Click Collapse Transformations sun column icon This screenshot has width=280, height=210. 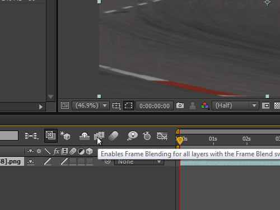(39, 151)
